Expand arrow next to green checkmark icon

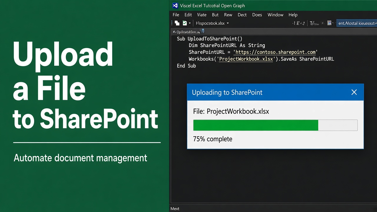click(190, 23)
